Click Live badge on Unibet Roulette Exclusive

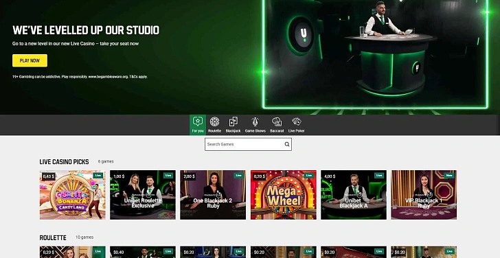click(x=168, y=176)
